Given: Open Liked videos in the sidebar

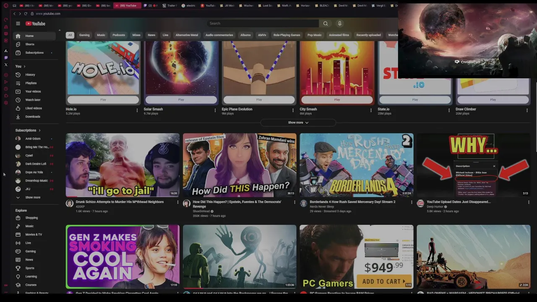Looking at the screenshot, I should coord(34,108).
